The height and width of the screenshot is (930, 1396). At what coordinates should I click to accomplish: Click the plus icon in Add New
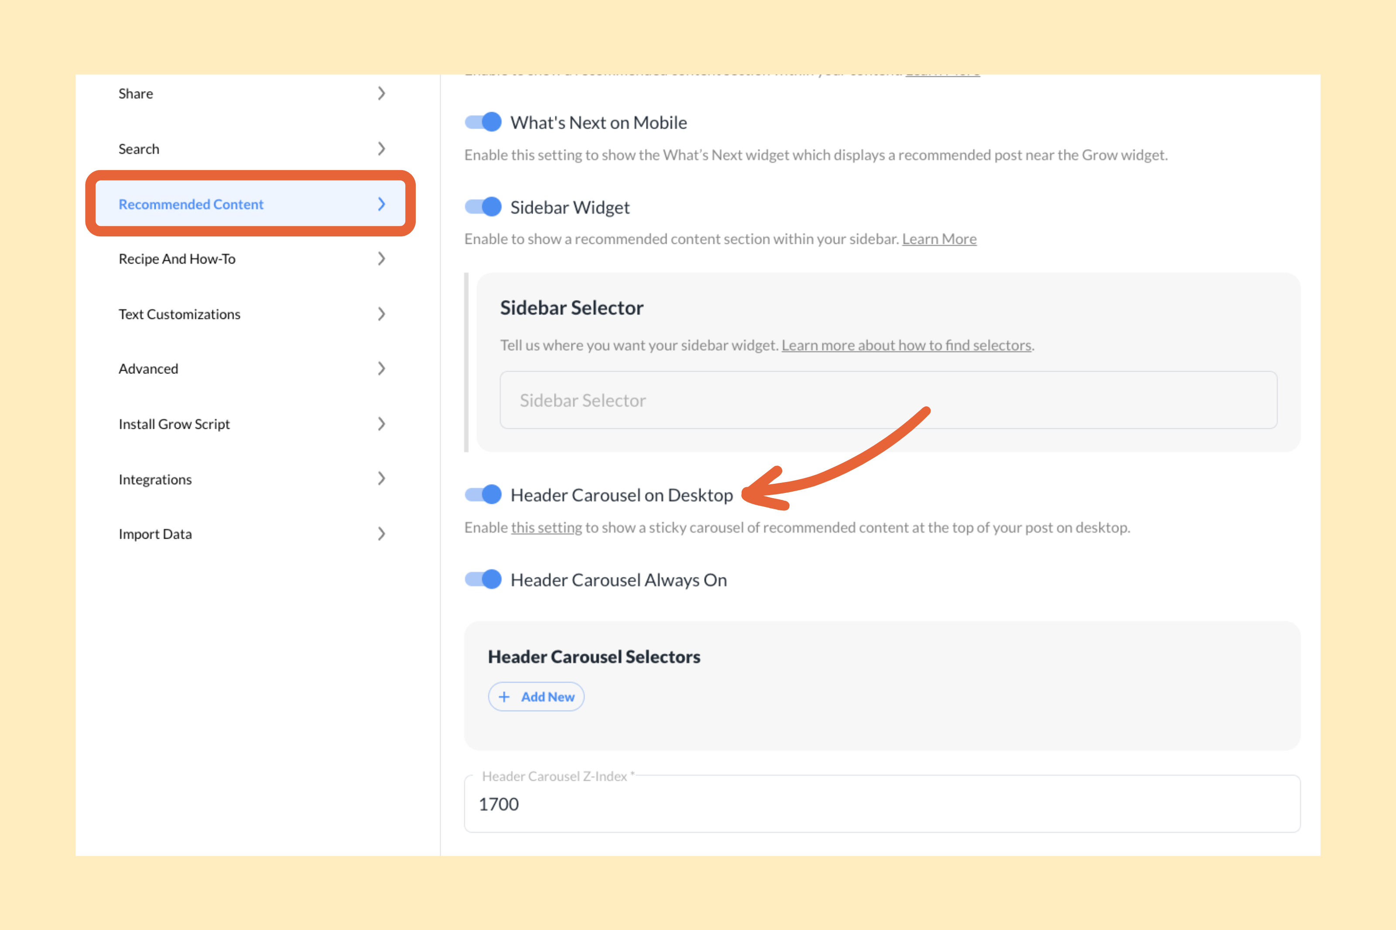coord(505,696)
